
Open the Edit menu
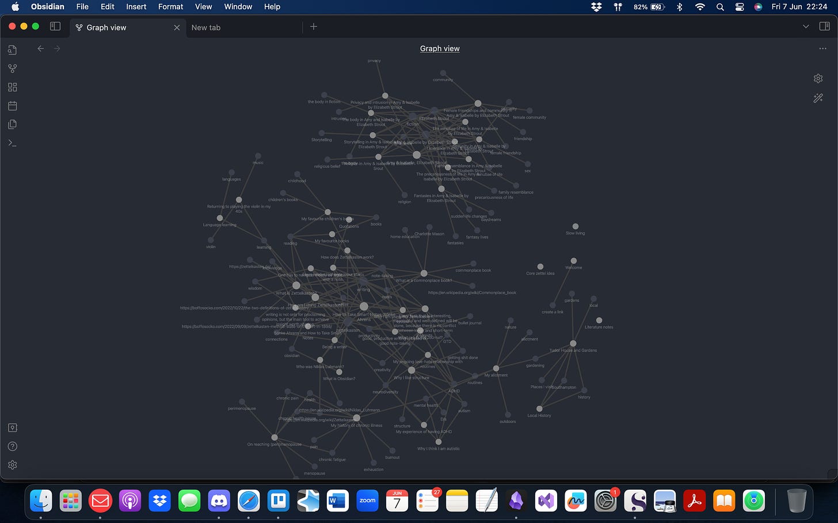point(108,7)
